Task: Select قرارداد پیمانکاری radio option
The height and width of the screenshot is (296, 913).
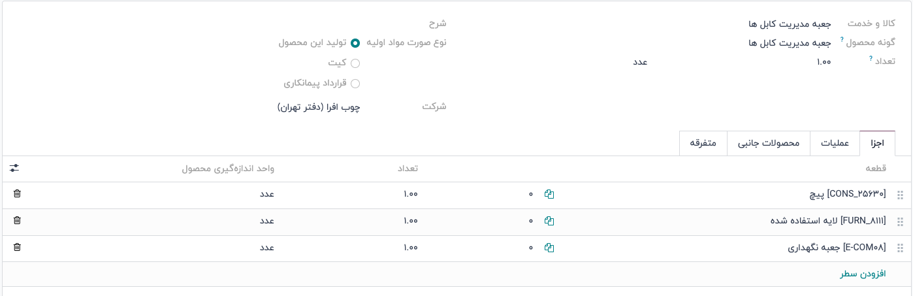Action: pyautogui.click(x=355, y=84)
